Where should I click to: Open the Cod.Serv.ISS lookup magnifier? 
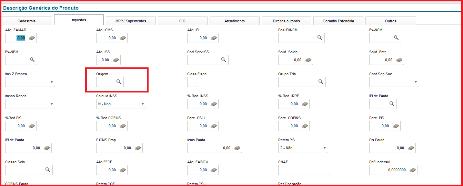click(x=223, y=60)
